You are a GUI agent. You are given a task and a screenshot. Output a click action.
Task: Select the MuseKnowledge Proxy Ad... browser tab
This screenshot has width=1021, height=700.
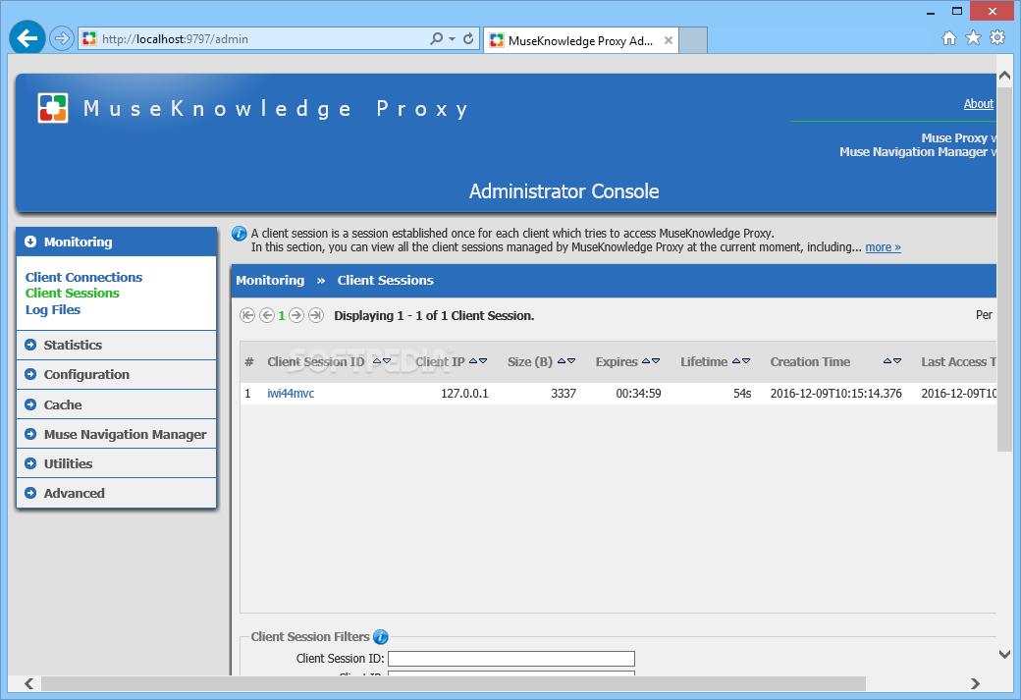(x=581, y=40)
